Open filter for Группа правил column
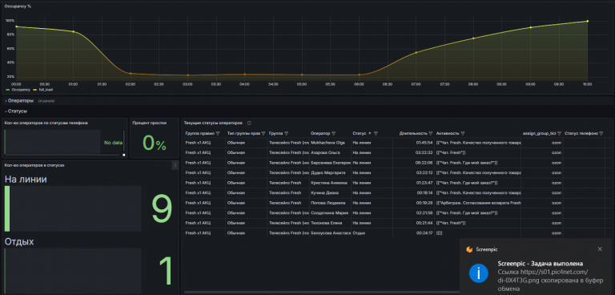Screen dimensions: 615x295 point(218,133)
